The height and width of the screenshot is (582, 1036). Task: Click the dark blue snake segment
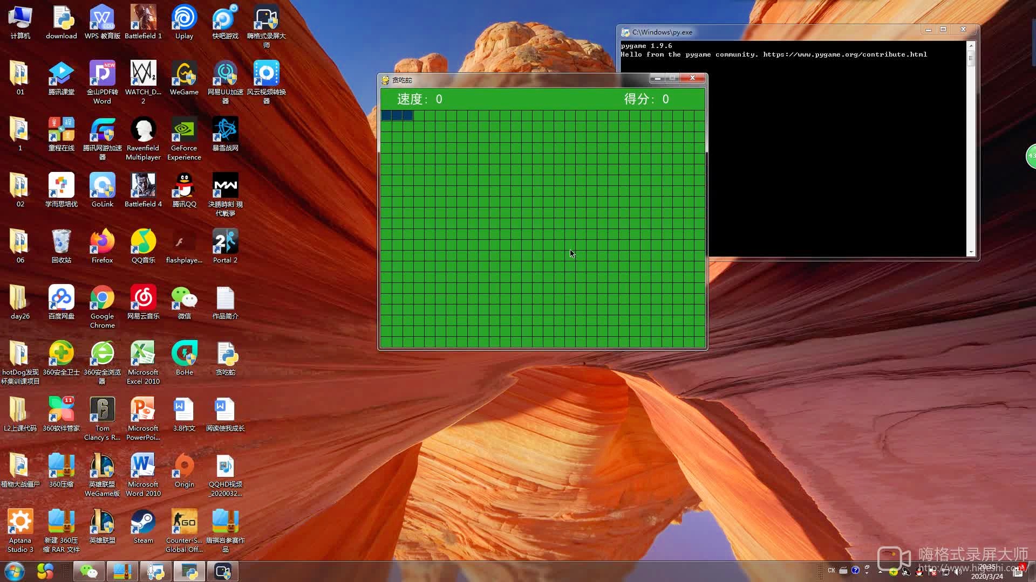[x=397, y=115]
